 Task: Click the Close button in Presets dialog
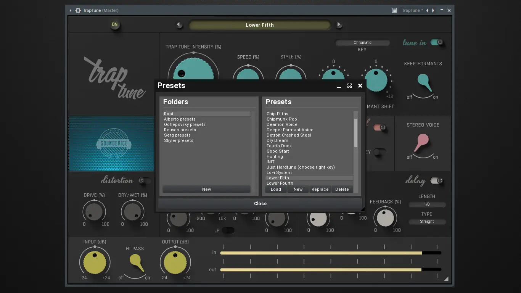pos(260,204)
